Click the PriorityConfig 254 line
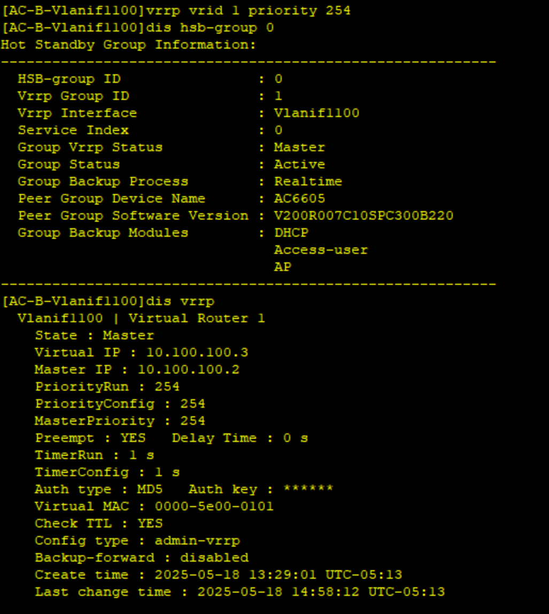 pyautogui.click(x=120, y=403)
